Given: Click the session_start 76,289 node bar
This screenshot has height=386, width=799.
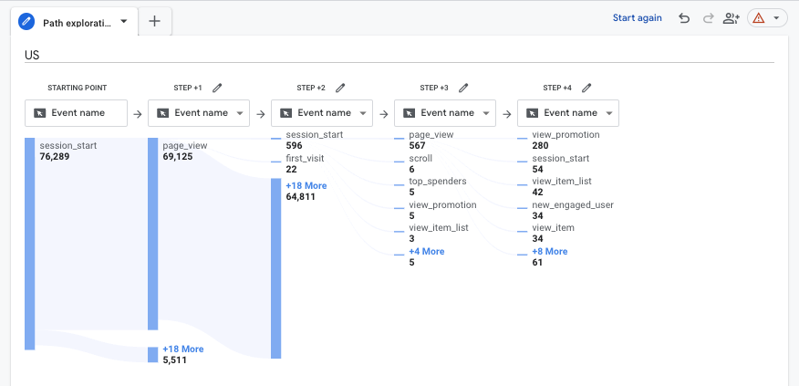Looking at the screenshot, I should pyautogui.click(x=29, y=244).
